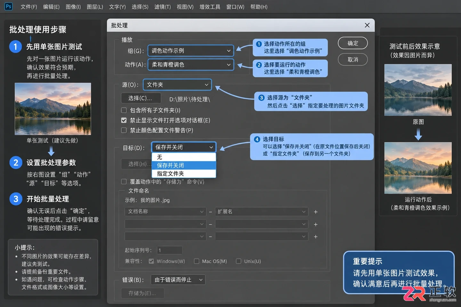This screenshot has height=307, width=461.
Task: Enable 禁止颜色配置文件警告 checkbox
Action: 124,130
